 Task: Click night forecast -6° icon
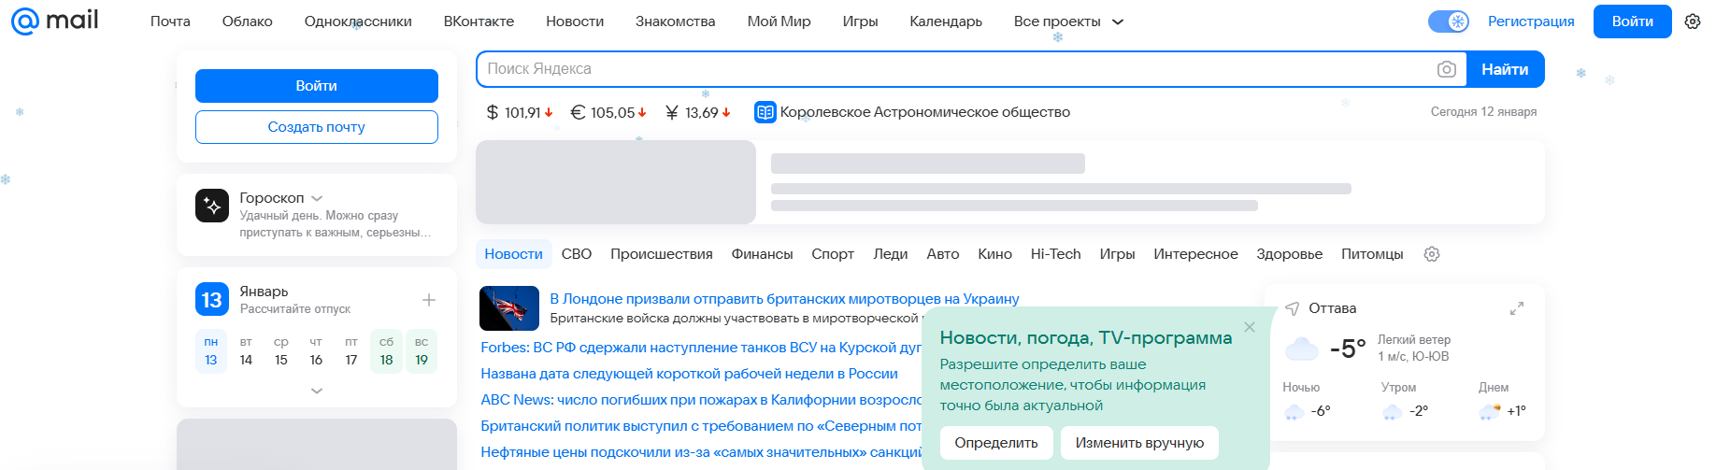tap(1294, 412)
